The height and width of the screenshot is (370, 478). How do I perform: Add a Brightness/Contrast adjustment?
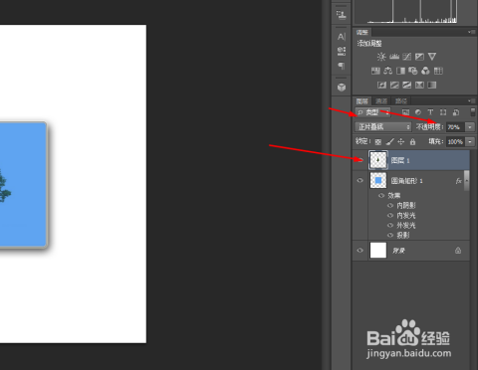coord(381,57)
